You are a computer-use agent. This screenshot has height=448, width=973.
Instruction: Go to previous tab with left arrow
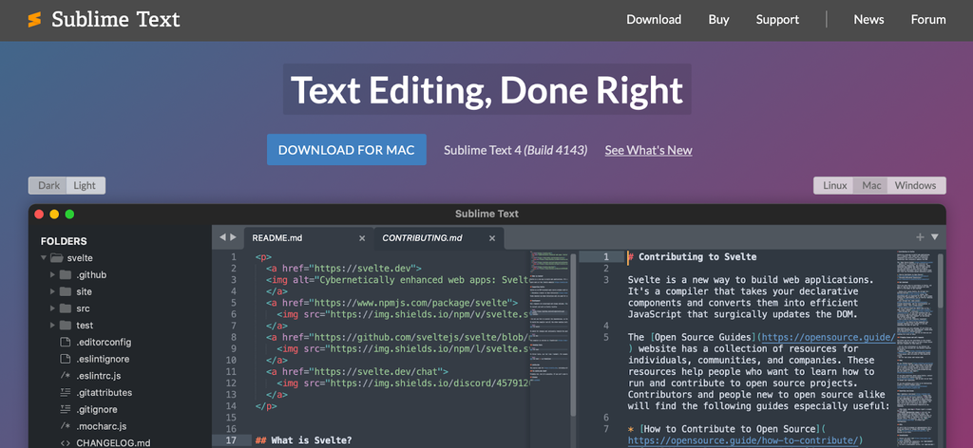tap(222, 237)
